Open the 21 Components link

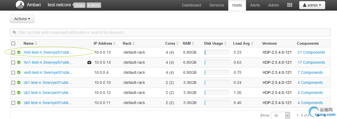(x=311, y=52)
